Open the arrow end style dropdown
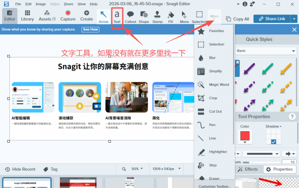299x188 pixels. (x=290, y=154)
